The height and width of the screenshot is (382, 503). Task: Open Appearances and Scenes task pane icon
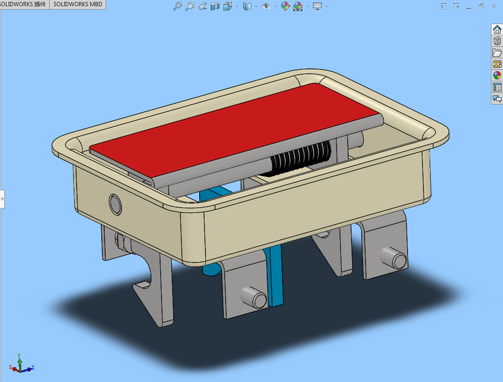click(497, 76)
